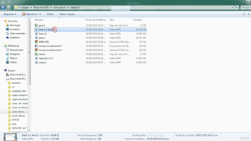
Task: Open the Documentos library
Action: [16, 50]
